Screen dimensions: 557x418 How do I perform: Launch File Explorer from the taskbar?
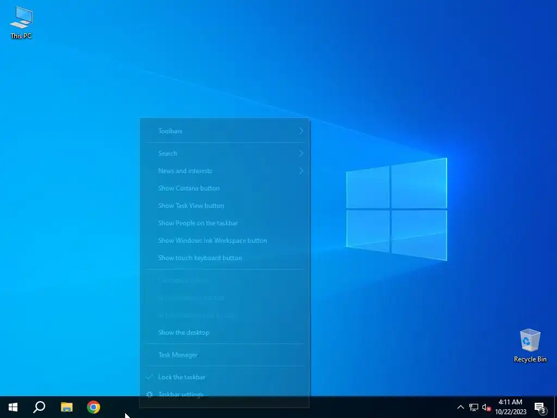tap(66, 407)
